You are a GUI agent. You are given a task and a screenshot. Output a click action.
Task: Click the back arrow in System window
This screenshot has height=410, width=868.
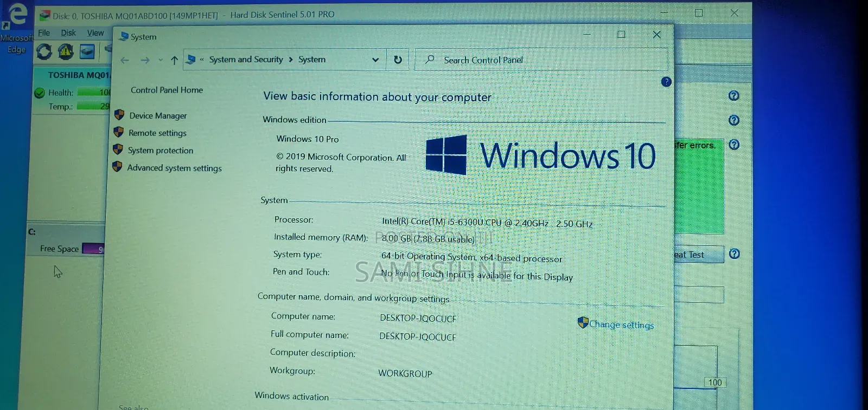point(125,61)
